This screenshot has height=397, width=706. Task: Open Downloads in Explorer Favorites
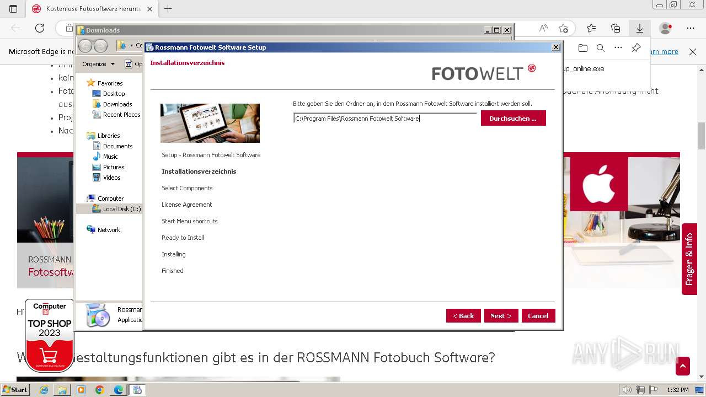pos(117,104)
